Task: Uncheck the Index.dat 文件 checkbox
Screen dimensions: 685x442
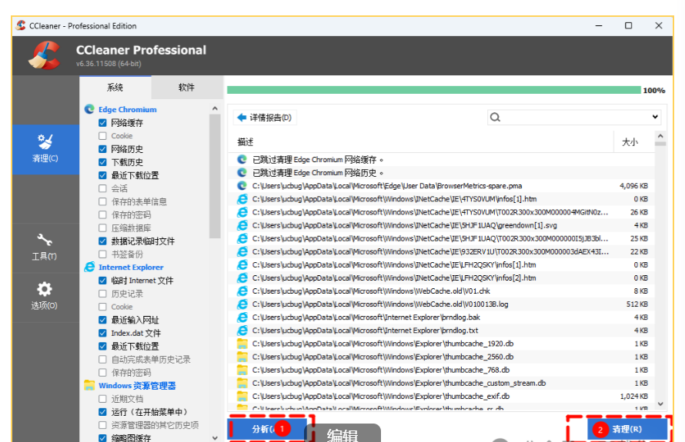Action: [x=102, y=333]
